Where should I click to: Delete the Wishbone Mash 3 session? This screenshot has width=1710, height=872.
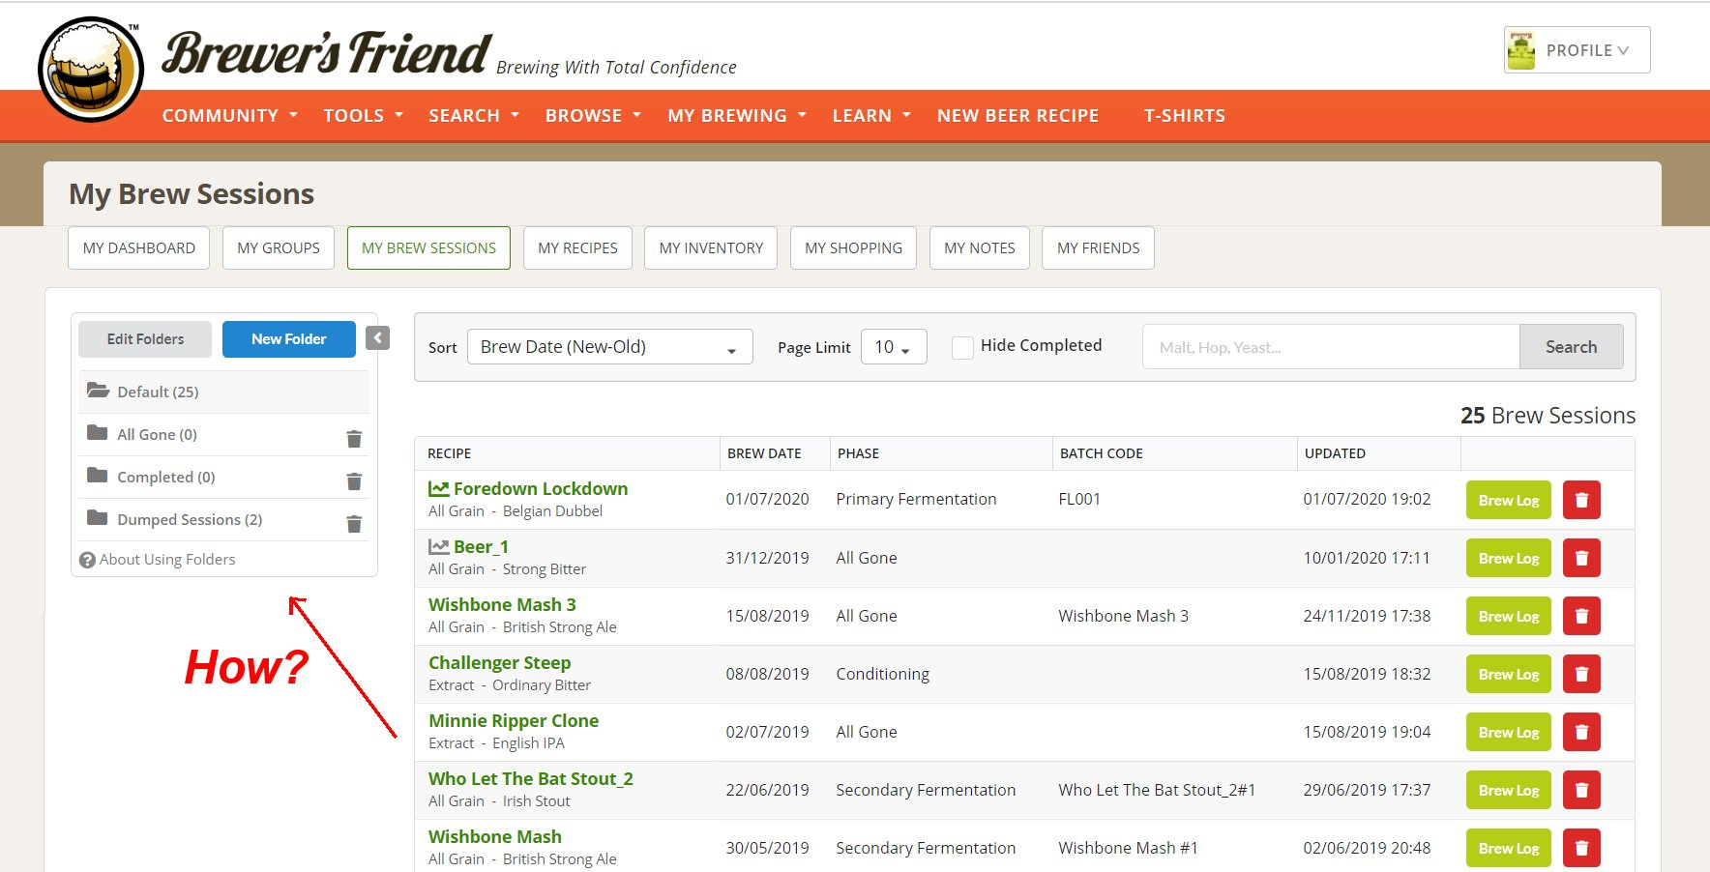click(1581, 616)
